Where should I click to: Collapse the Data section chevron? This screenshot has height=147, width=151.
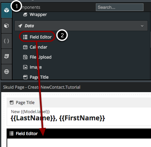pyautogui.click(x=142, y=26)
